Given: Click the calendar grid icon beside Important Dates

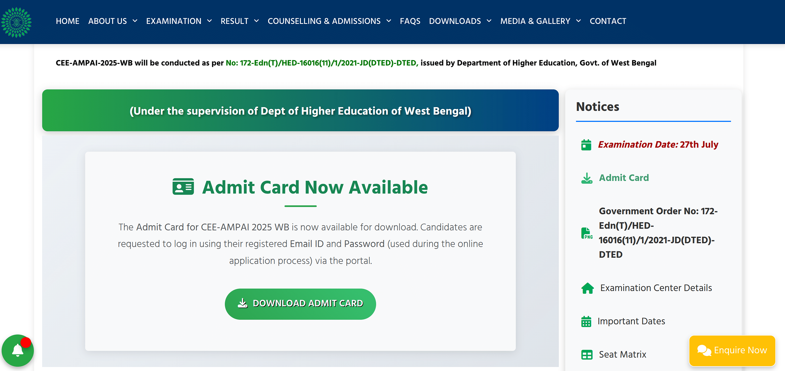Looking at the screenshot, I should pos(586,321).
